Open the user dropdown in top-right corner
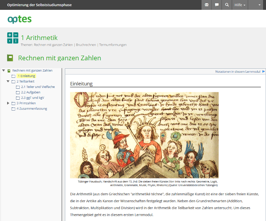 tap(256, 5)
